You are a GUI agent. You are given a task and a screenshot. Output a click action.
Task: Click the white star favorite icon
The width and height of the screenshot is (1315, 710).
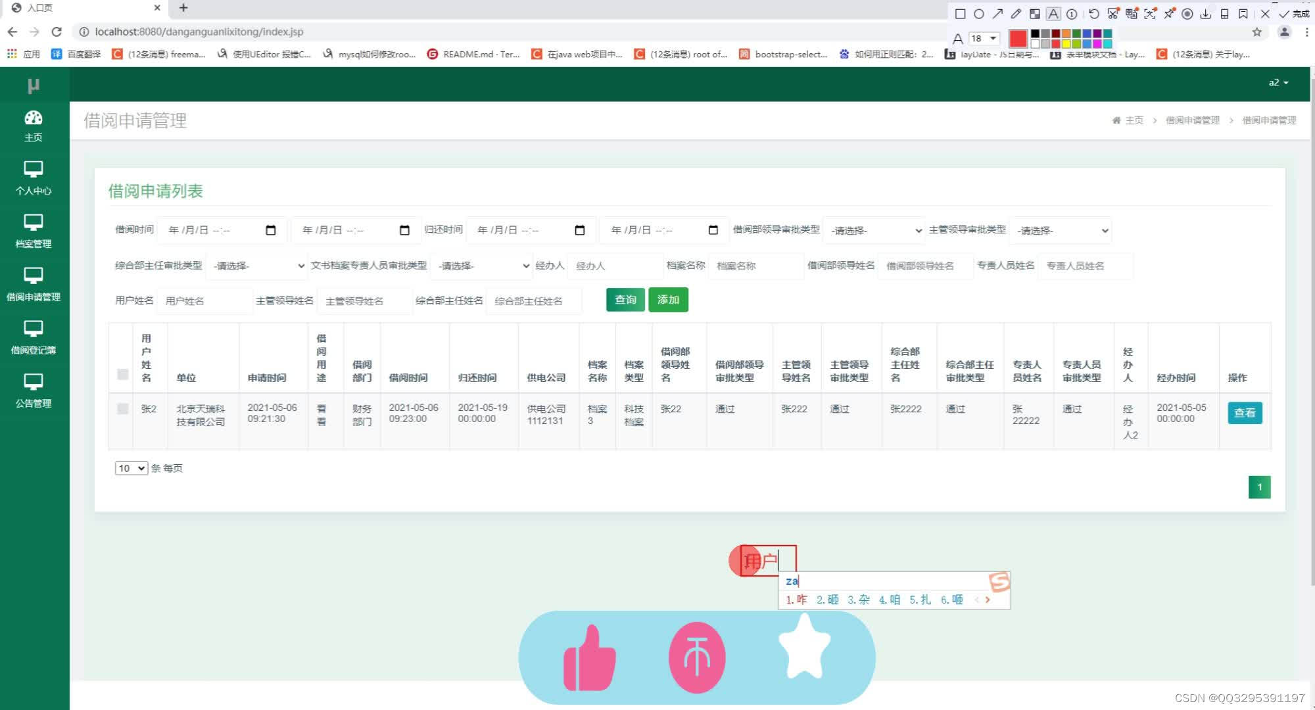click(x=804, y=645)
